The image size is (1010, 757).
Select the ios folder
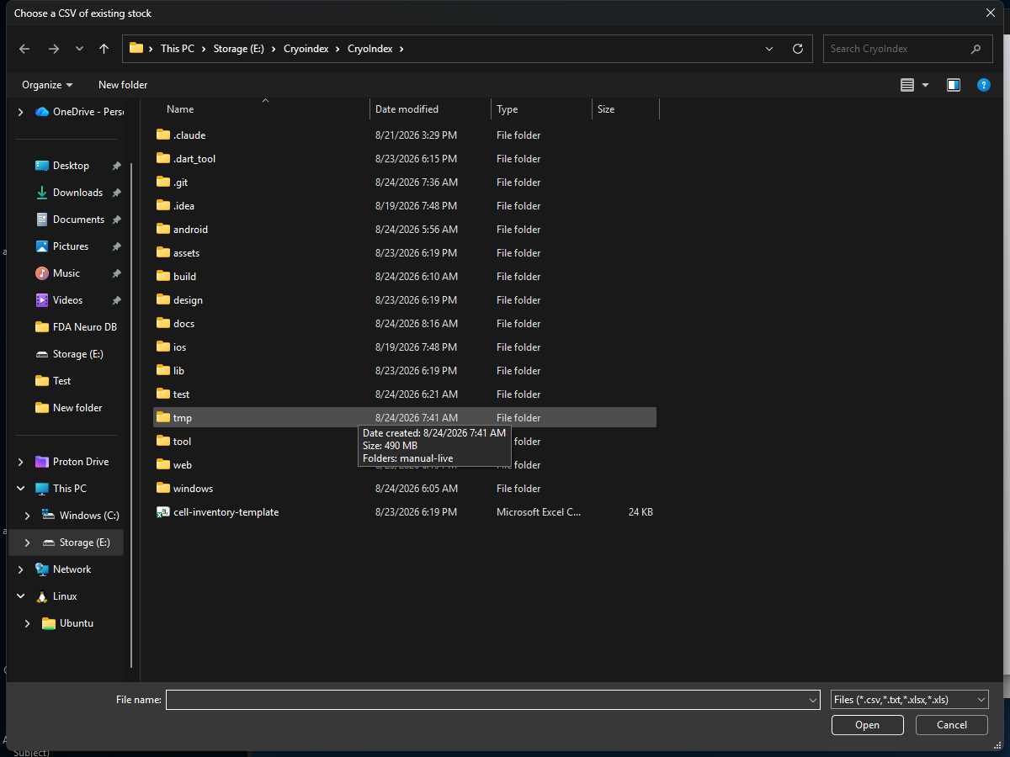[x=405, y=347]
